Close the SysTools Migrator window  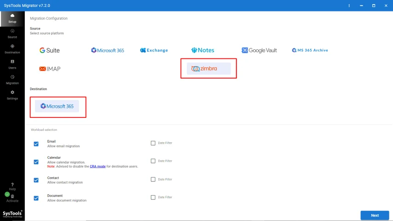[386, 6]
